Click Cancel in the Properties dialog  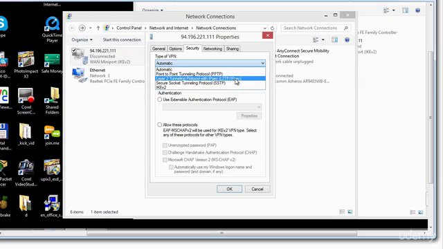click(257, 189)
